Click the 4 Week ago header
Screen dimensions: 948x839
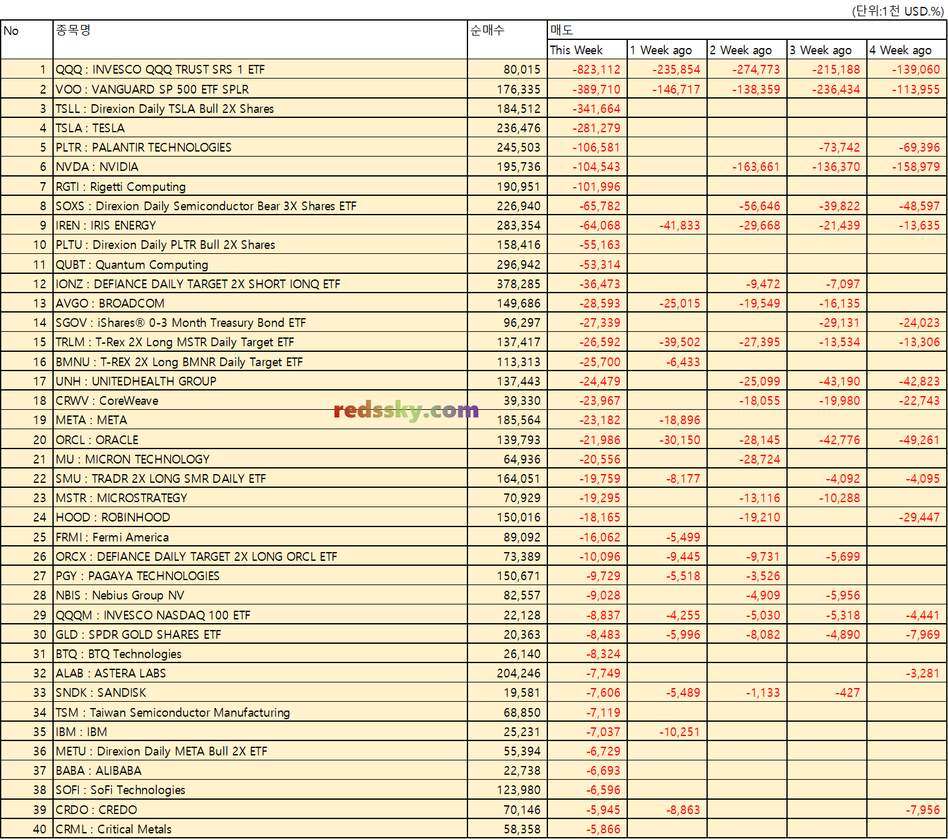907,50
